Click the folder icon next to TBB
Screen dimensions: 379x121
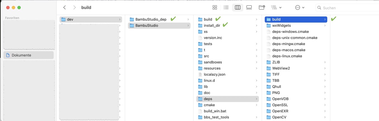(x=268, y=81)
